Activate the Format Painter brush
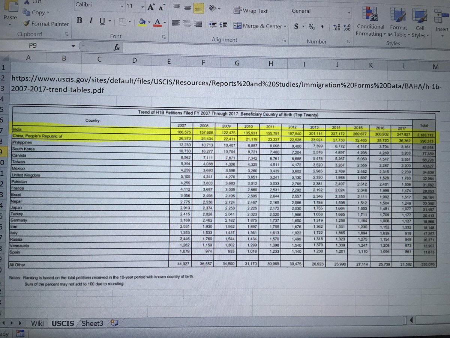This screenshot has width=450, height=338. [x=46, y=24]
